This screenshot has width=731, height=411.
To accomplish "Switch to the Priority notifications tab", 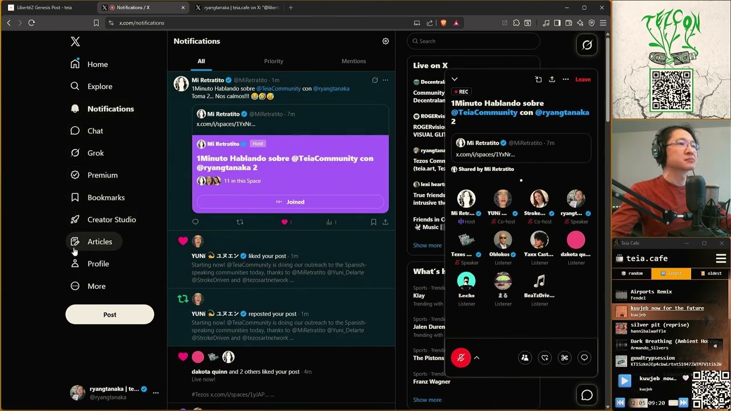I will point(274,61).
